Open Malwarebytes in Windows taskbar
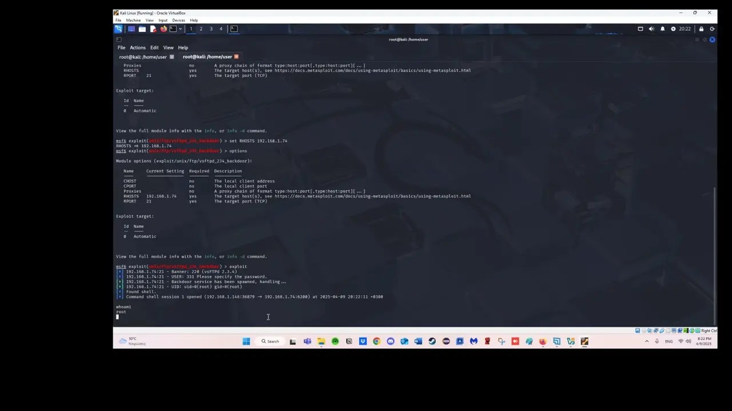The height and width of the screenshot is (411, 732). tap(474, 341)
